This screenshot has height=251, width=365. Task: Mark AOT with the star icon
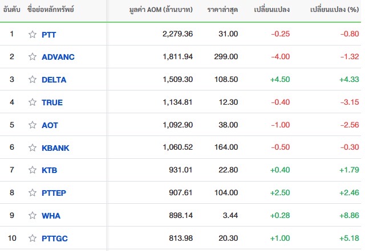click(x=33, y=125)
